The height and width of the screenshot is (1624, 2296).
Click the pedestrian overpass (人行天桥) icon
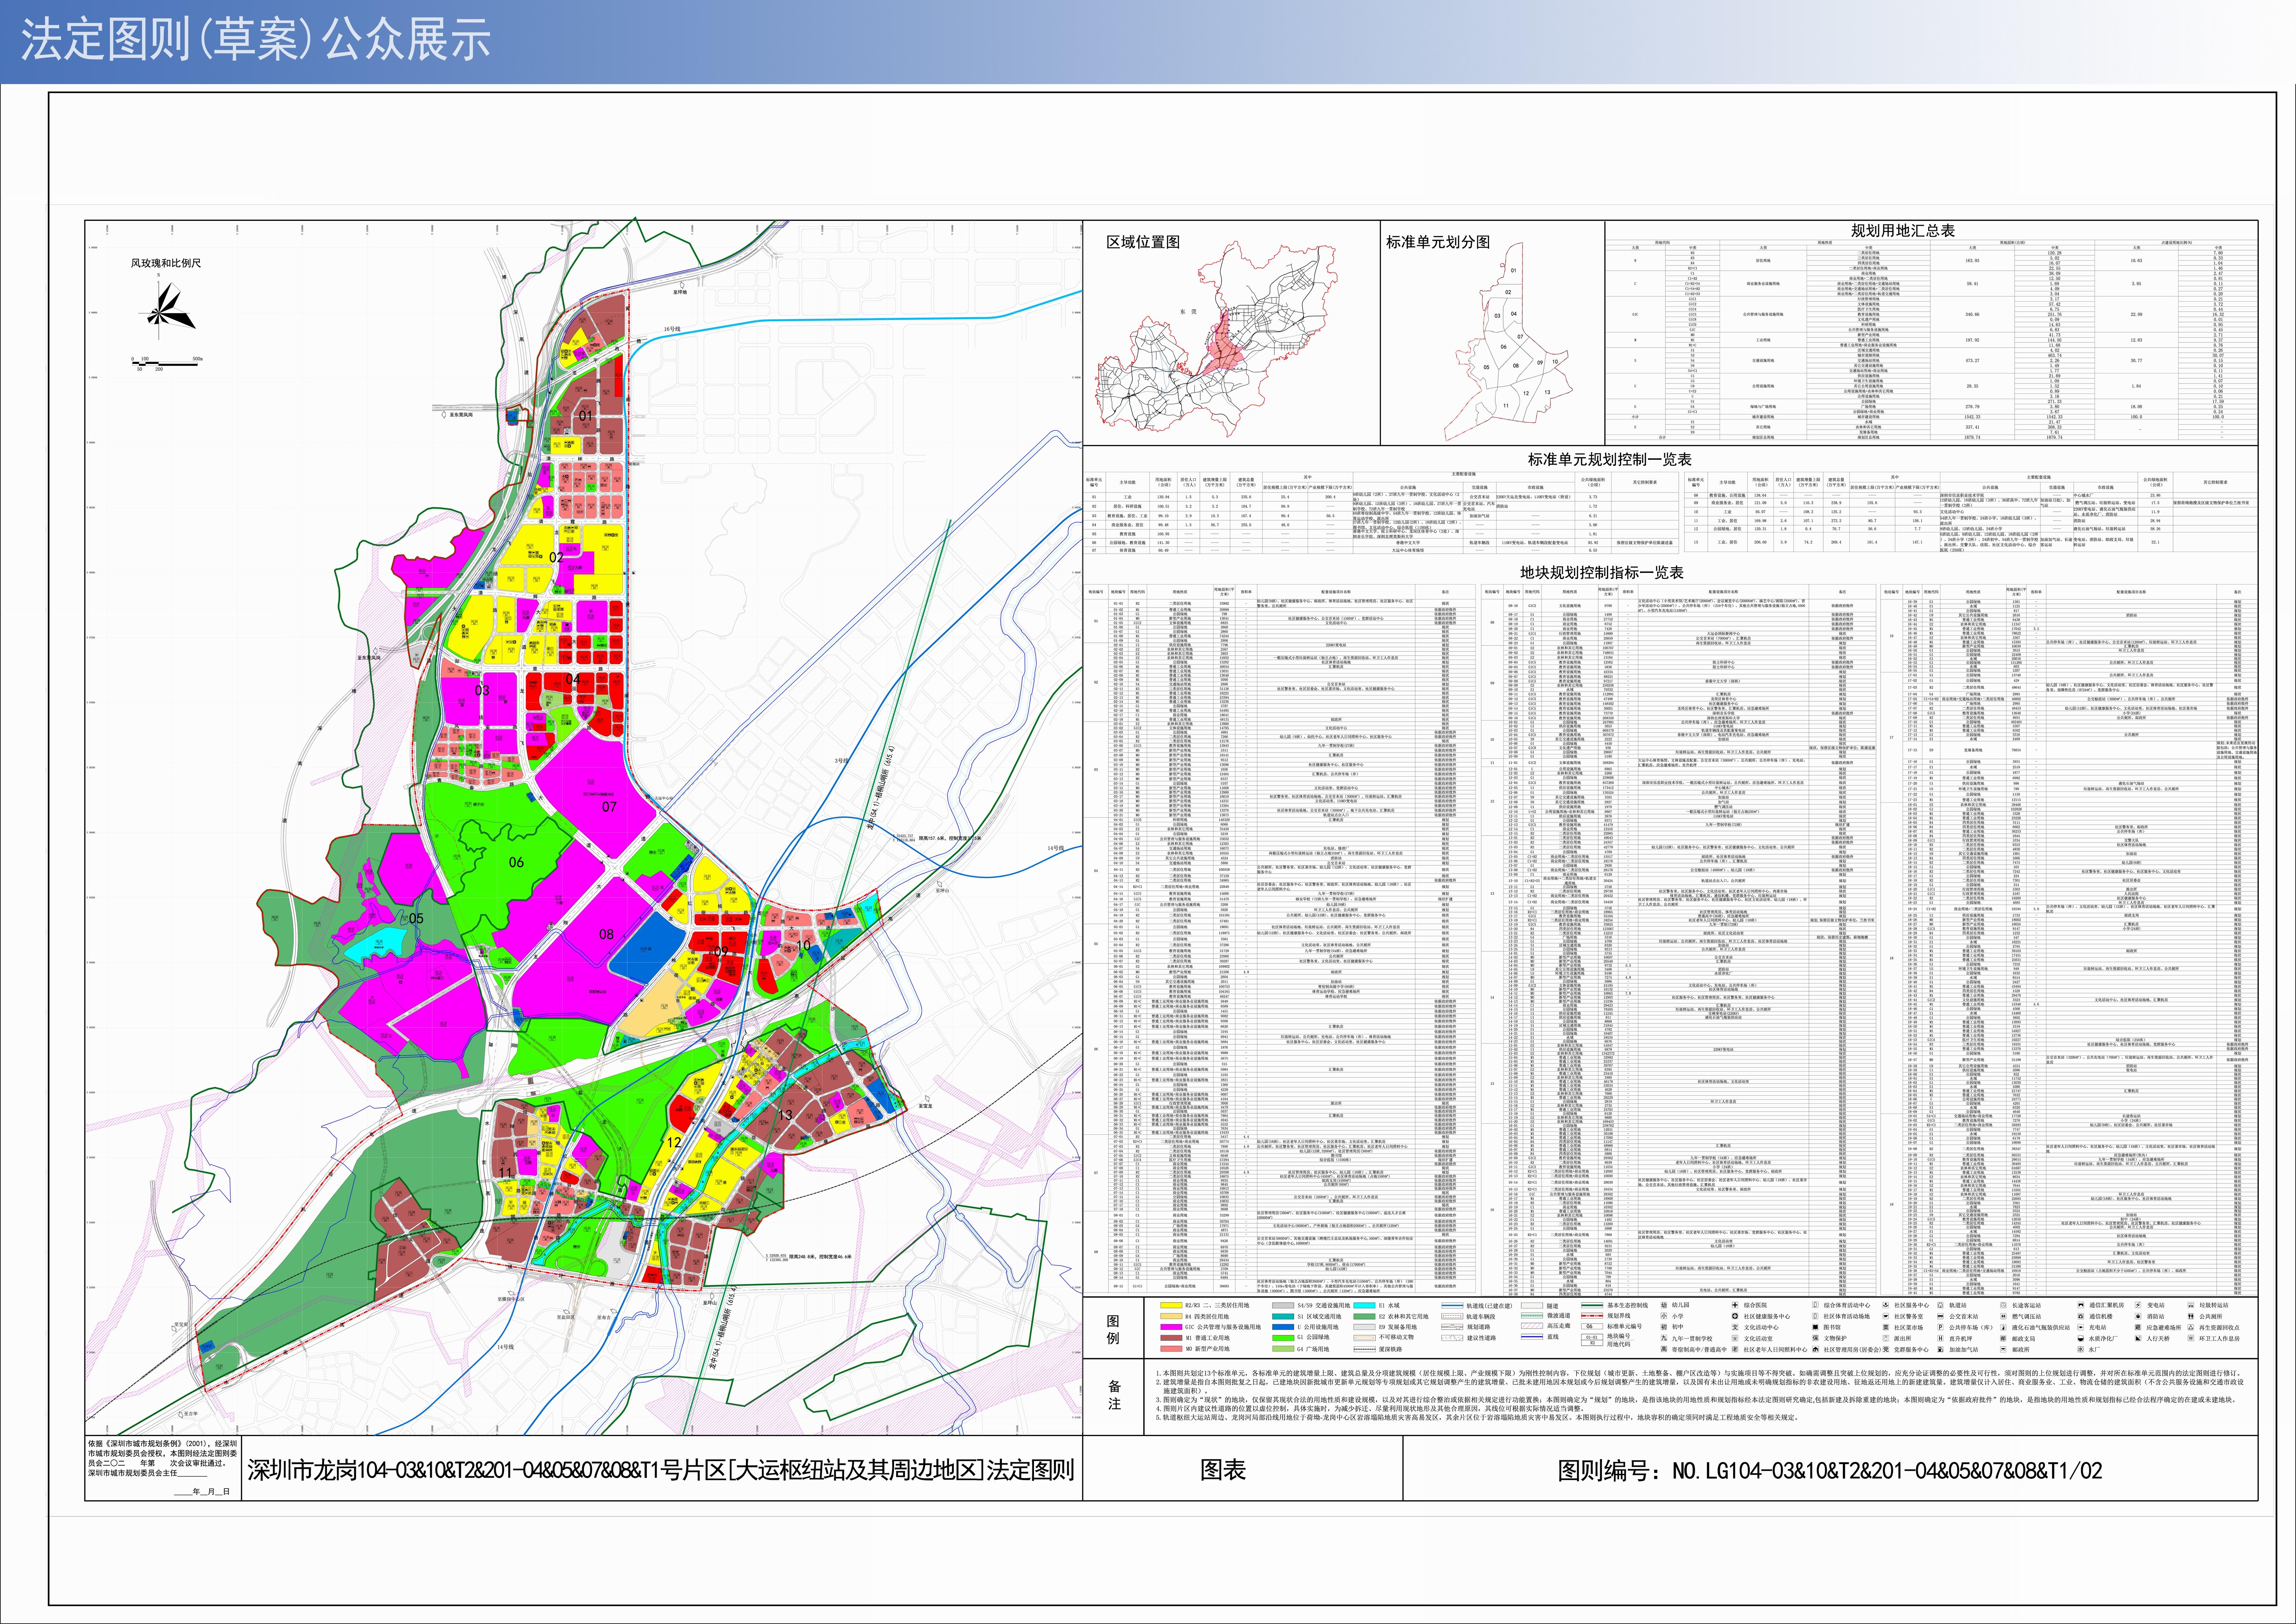click(2138, 1338)
